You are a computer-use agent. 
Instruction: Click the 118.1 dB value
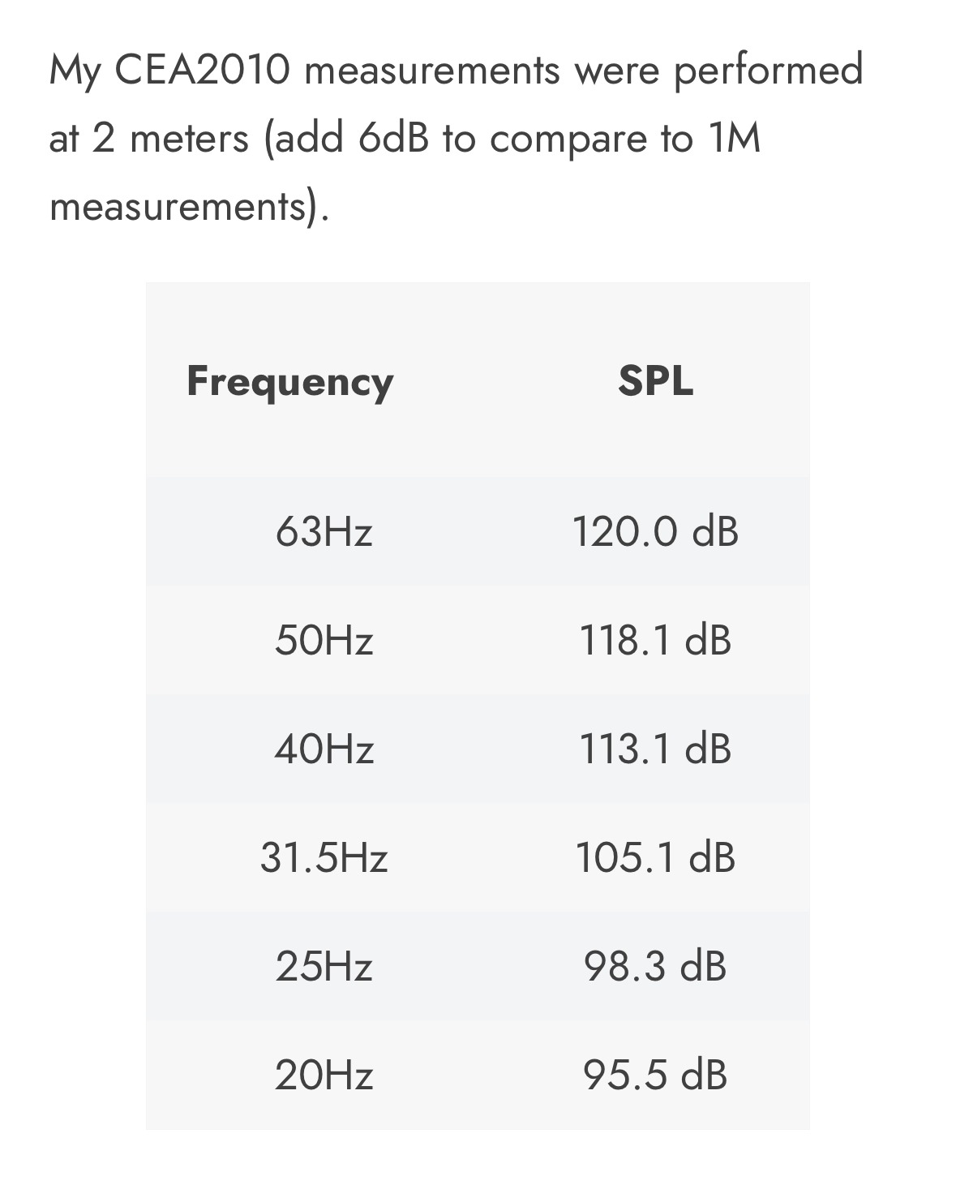[655, 640]
